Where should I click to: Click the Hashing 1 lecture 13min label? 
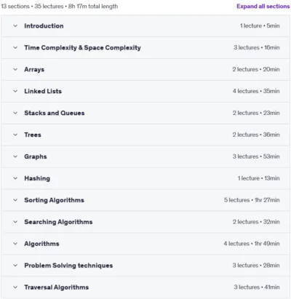258,178
